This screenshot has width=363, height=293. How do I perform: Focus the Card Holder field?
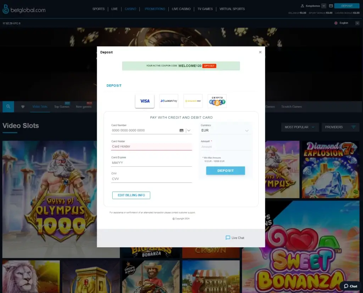click(151, 146)
